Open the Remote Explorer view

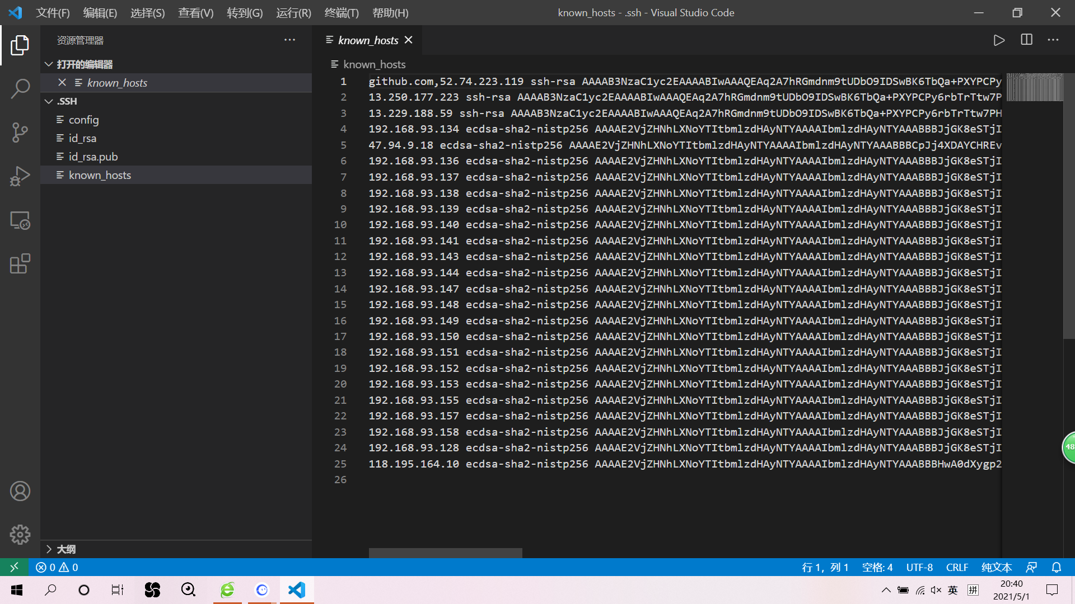20,220
